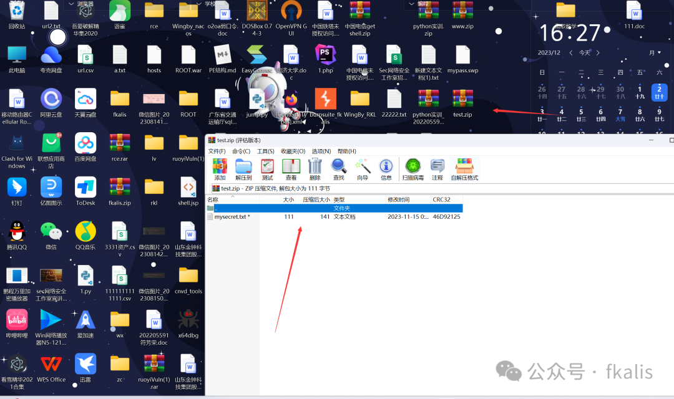Select the DOSBox 0.74-3 desktop icon
Image resolution: width=674 pixels, height=399 pixels.
pos(257,18)
